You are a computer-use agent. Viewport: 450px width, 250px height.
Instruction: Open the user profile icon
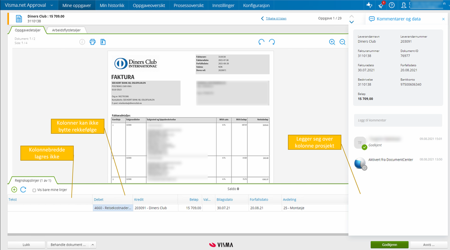(x=404, y=5)
